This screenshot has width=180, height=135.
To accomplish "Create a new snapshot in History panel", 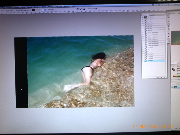I will [x=161, y=77].
